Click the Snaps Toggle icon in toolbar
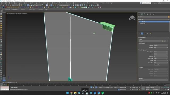 click(49, 5)
